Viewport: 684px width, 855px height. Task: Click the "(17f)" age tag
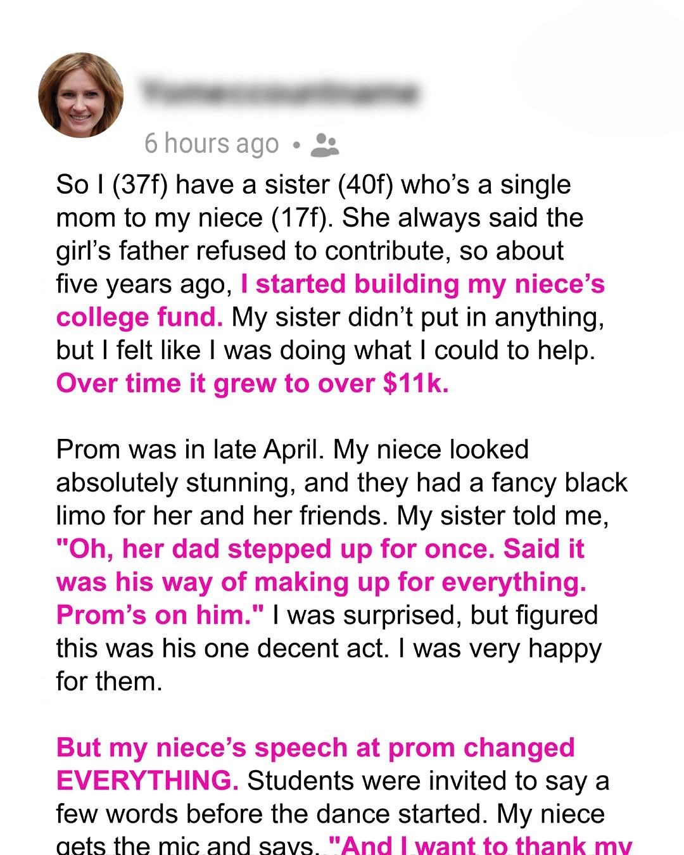click(299, 218)
